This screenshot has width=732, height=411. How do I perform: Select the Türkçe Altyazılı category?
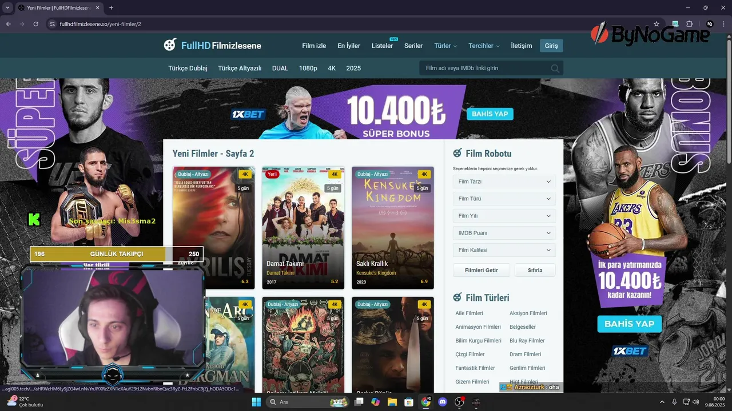[240, 68]
